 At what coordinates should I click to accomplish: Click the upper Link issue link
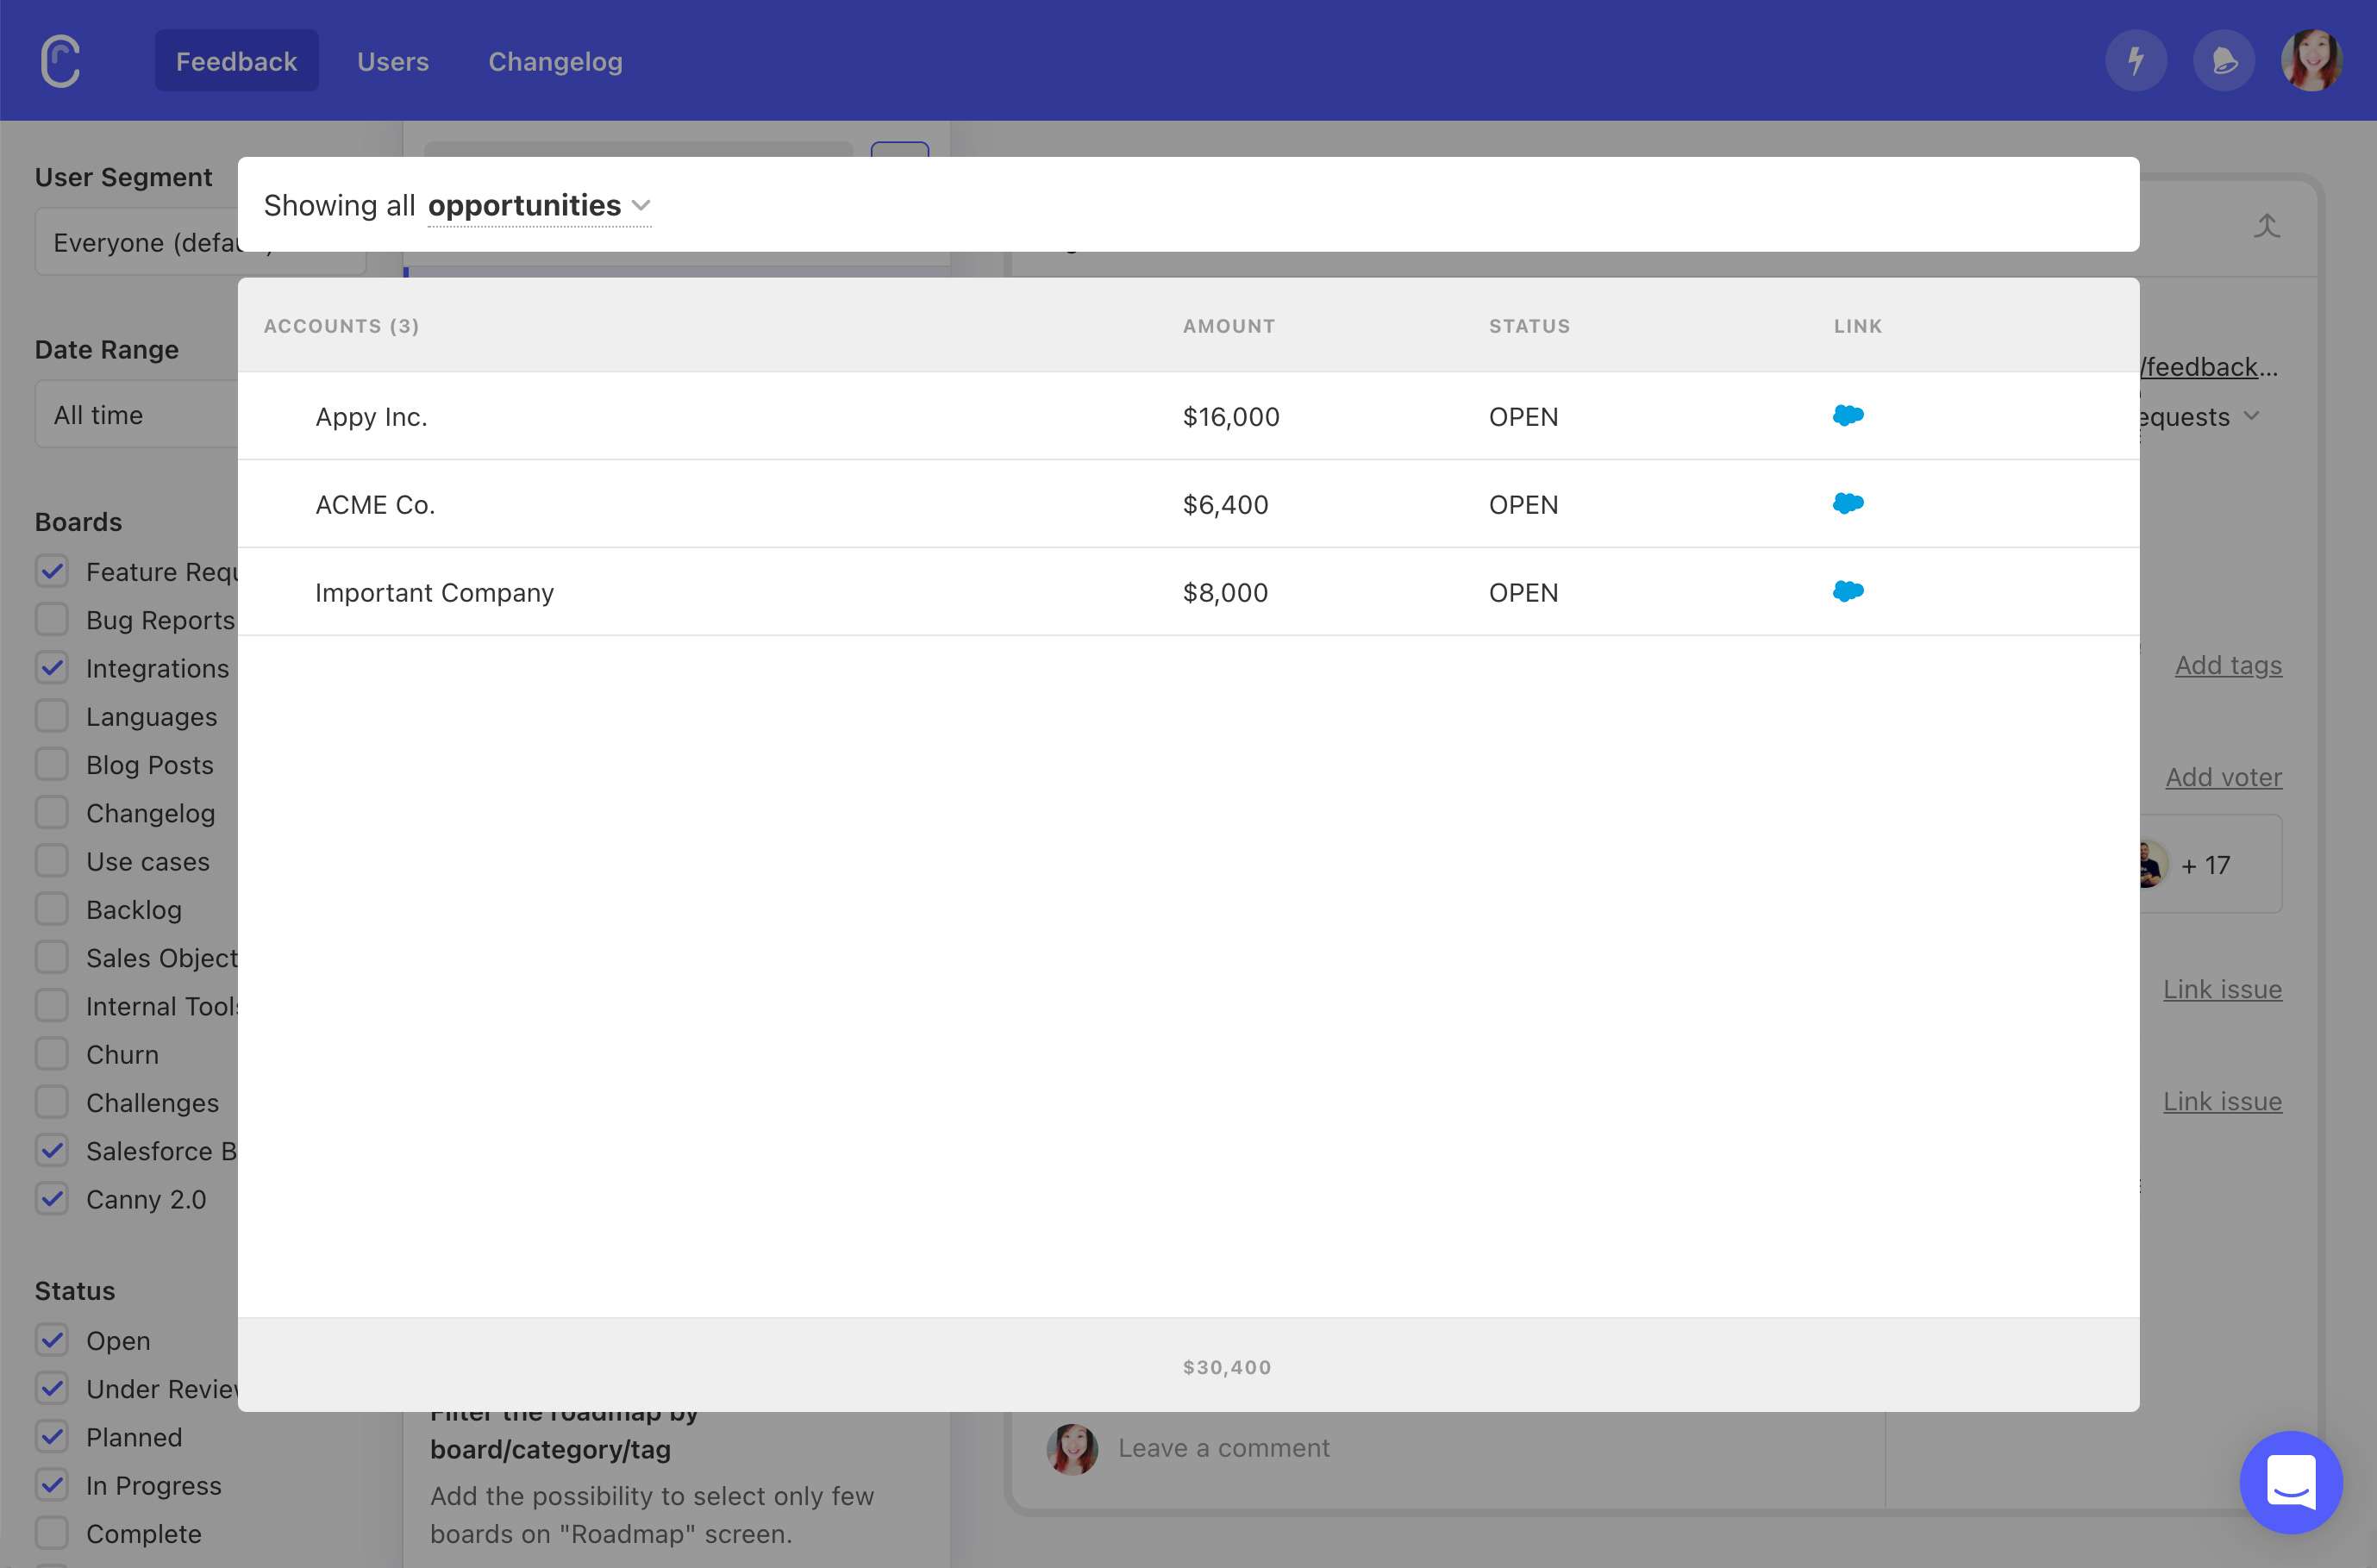2222,989
